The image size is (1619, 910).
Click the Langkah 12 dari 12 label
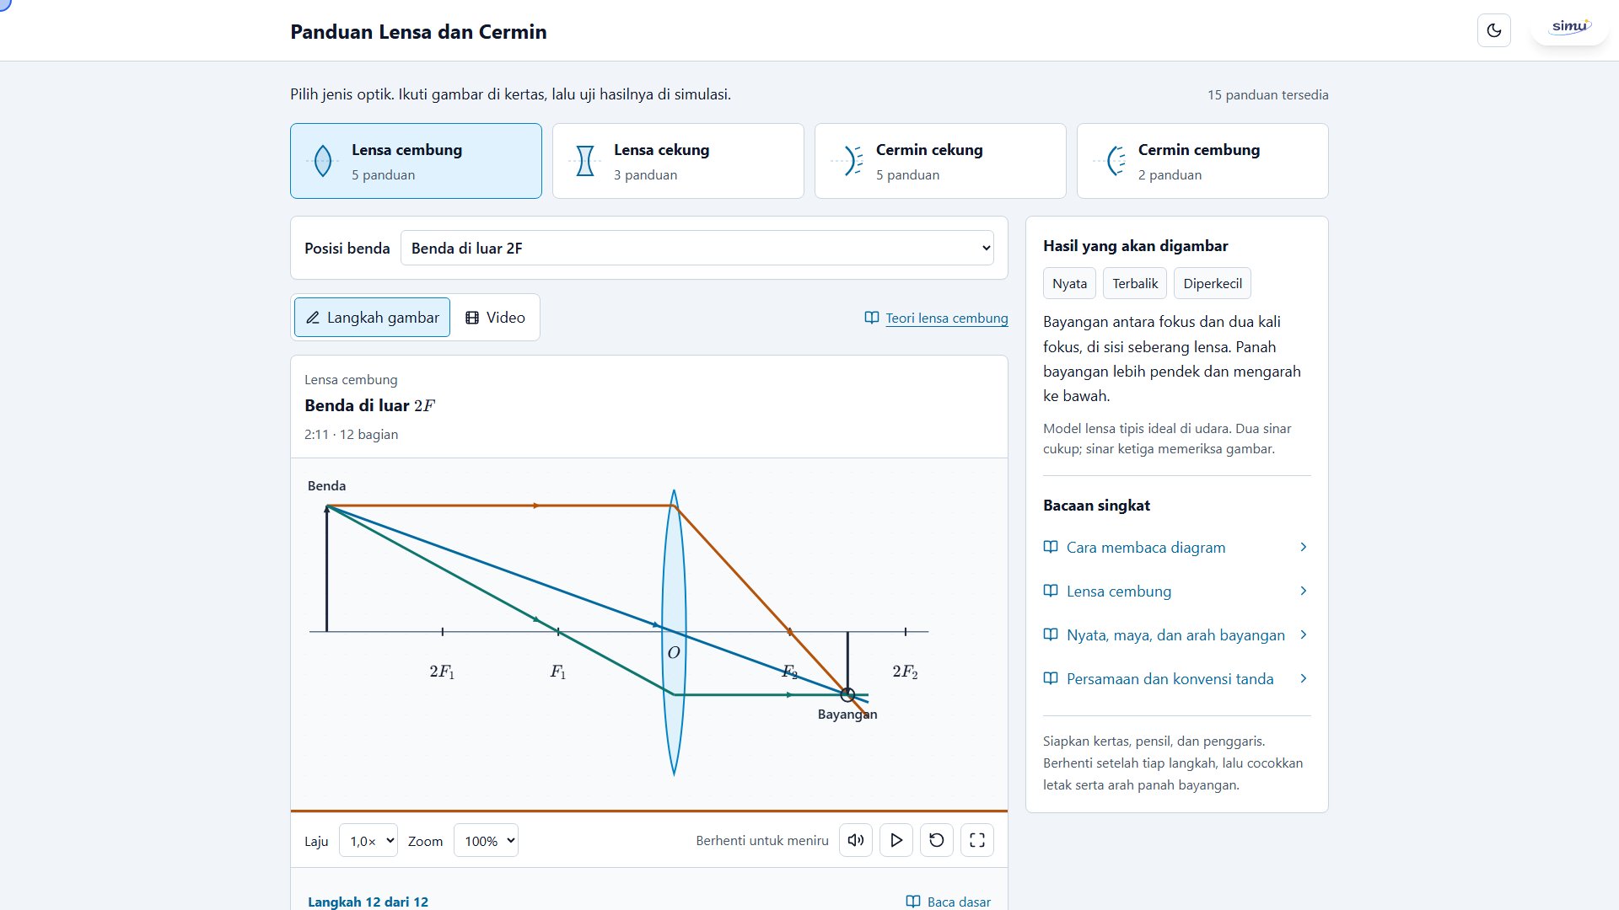(368, 902)
